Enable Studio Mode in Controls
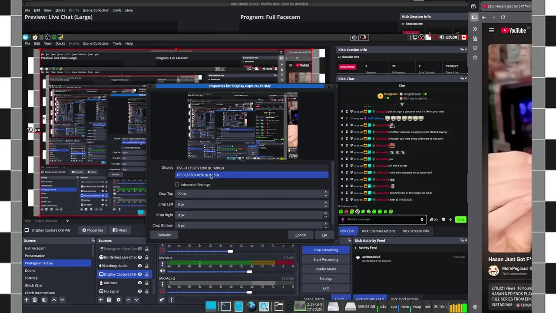Image resolution: width=556 pixels, height=313 pixels. (326, 269)
